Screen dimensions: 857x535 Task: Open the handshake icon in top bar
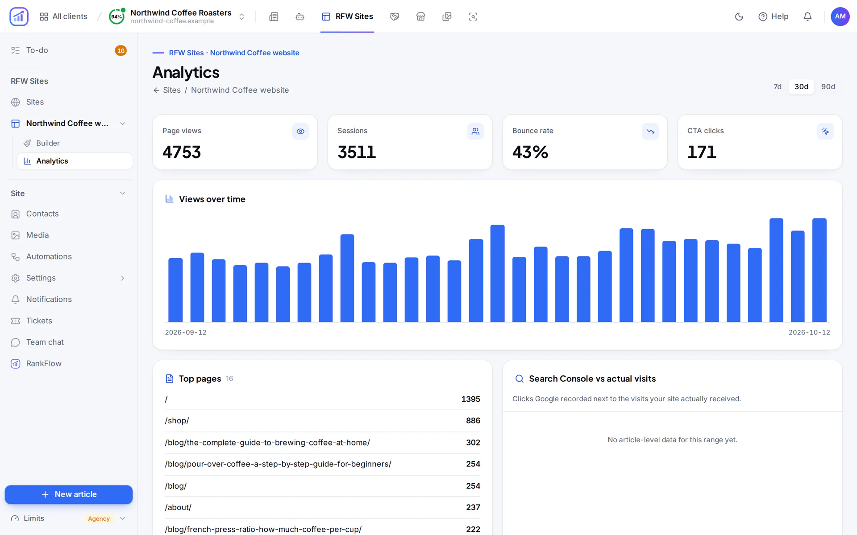(395, 16)
